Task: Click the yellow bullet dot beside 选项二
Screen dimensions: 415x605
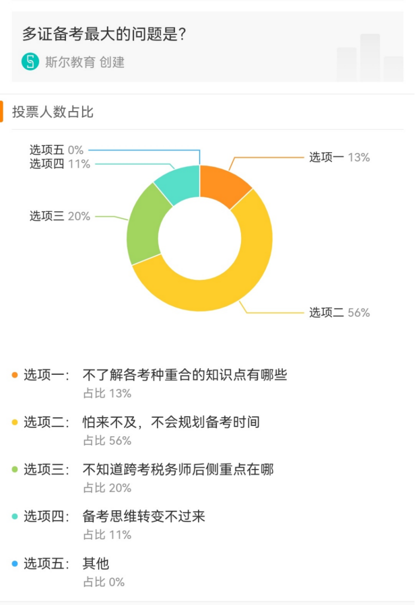Action: (14, 422)
